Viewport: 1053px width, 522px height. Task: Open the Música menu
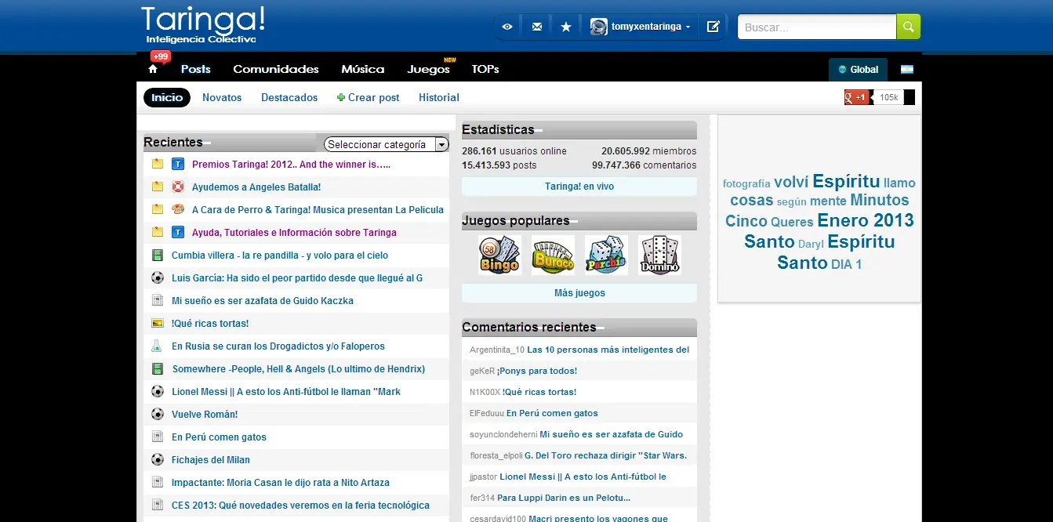[363, 69]
